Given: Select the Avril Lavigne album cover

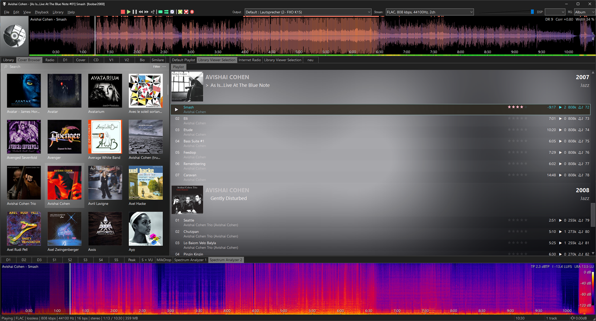Looking at the screenshot, I should click(105, 183).
